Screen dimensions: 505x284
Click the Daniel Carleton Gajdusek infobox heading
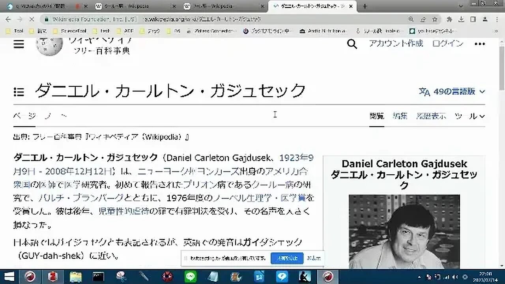click(404, 164)
